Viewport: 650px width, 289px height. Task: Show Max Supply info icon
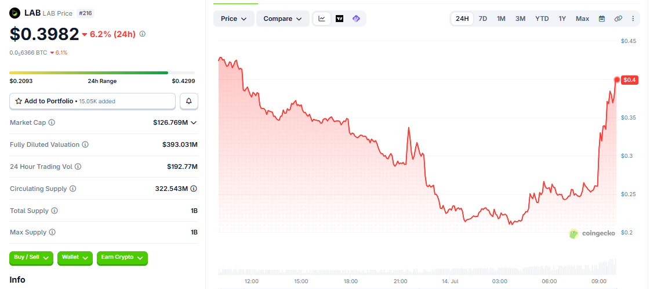(52, 232)
